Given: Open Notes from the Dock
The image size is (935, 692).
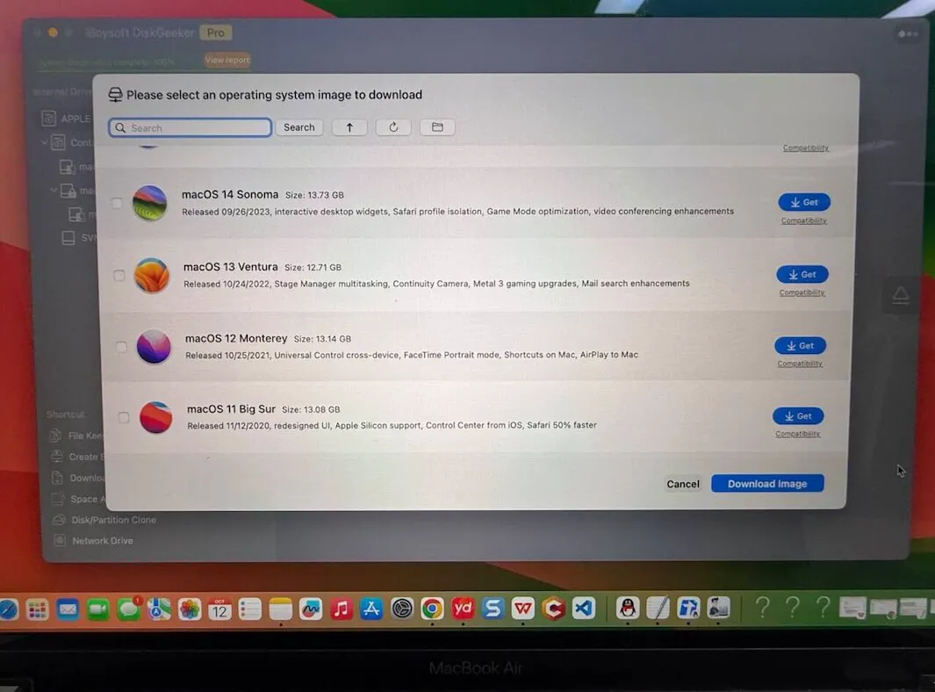Looking at the screenshot, I should click(280, 609).
